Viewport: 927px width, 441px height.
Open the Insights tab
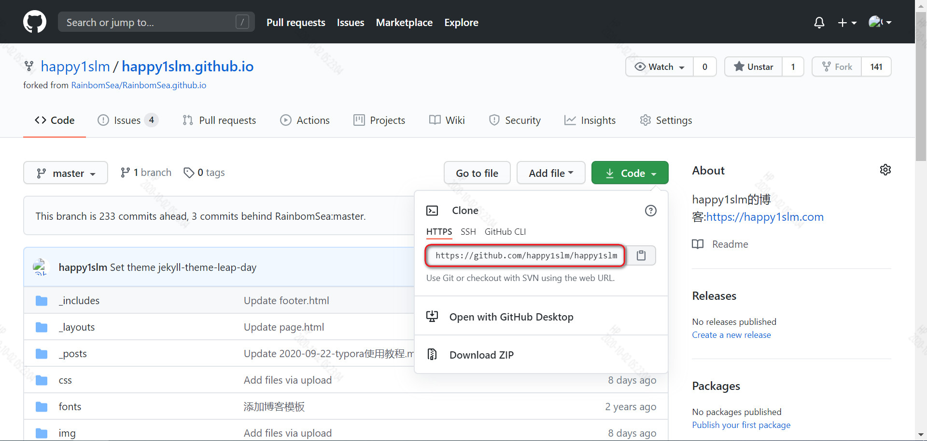click(590, 120)
